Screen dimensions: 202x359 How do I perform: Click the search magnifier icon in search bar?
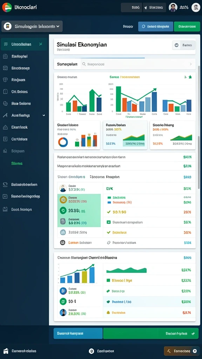pos(84,65)
